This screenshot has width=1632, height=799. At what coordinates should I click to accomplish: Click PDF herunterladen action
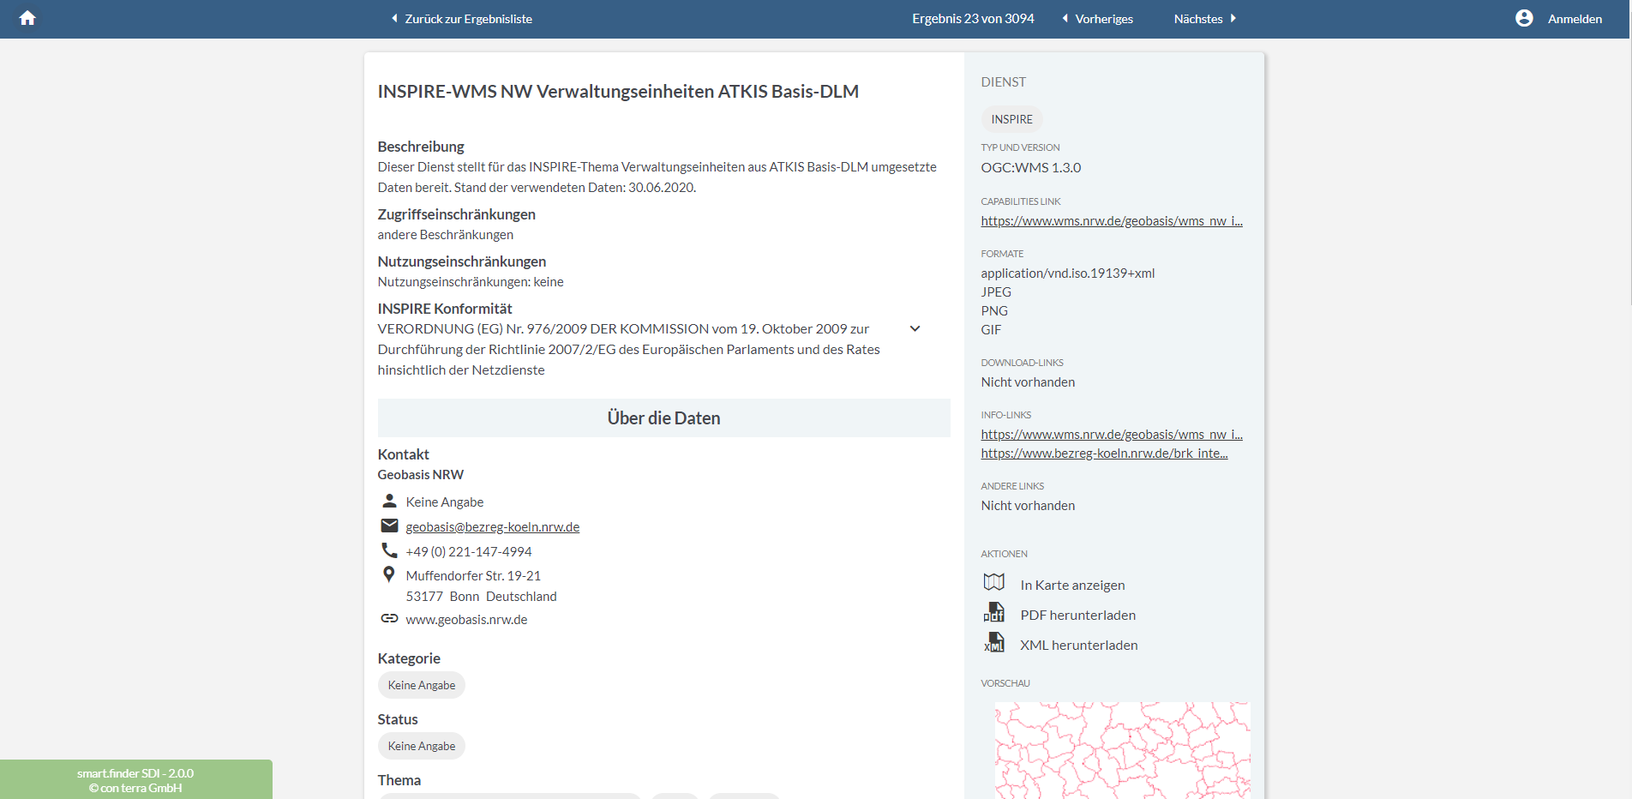tap(1077, 616)
